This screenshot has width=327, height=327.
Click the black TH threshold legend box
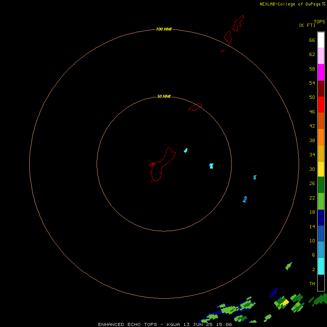click(321, 283)
